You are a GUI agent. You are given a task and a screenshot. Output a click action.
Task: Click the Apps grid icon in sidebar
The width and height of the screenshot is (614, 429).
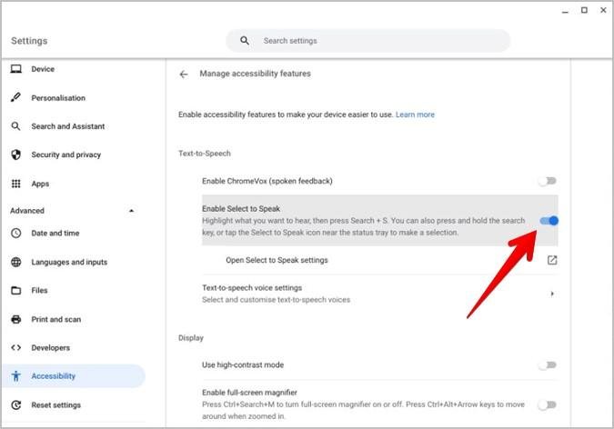(x=15, y=184)
